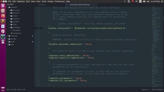Image resolution: width=164 pixels, height=92 pixels.
Task: Open the File menu
Action: (9, 2)
